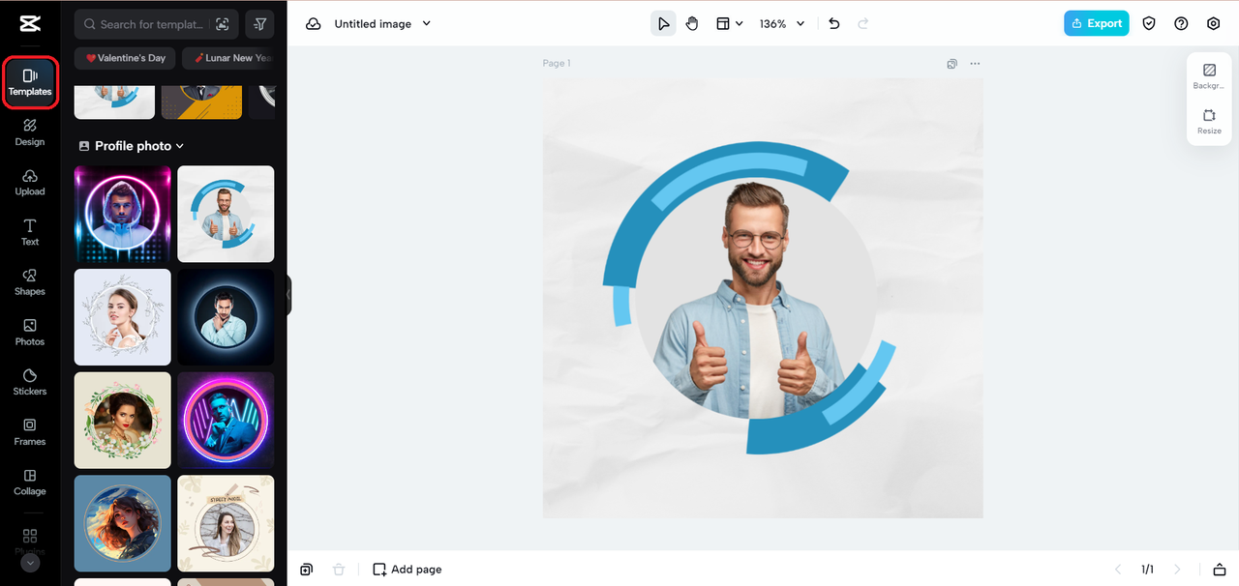The width and height of the screenshot is (1239, 586).
Task: Open Page 1 more options ellipsis
Action: [975, 64]
